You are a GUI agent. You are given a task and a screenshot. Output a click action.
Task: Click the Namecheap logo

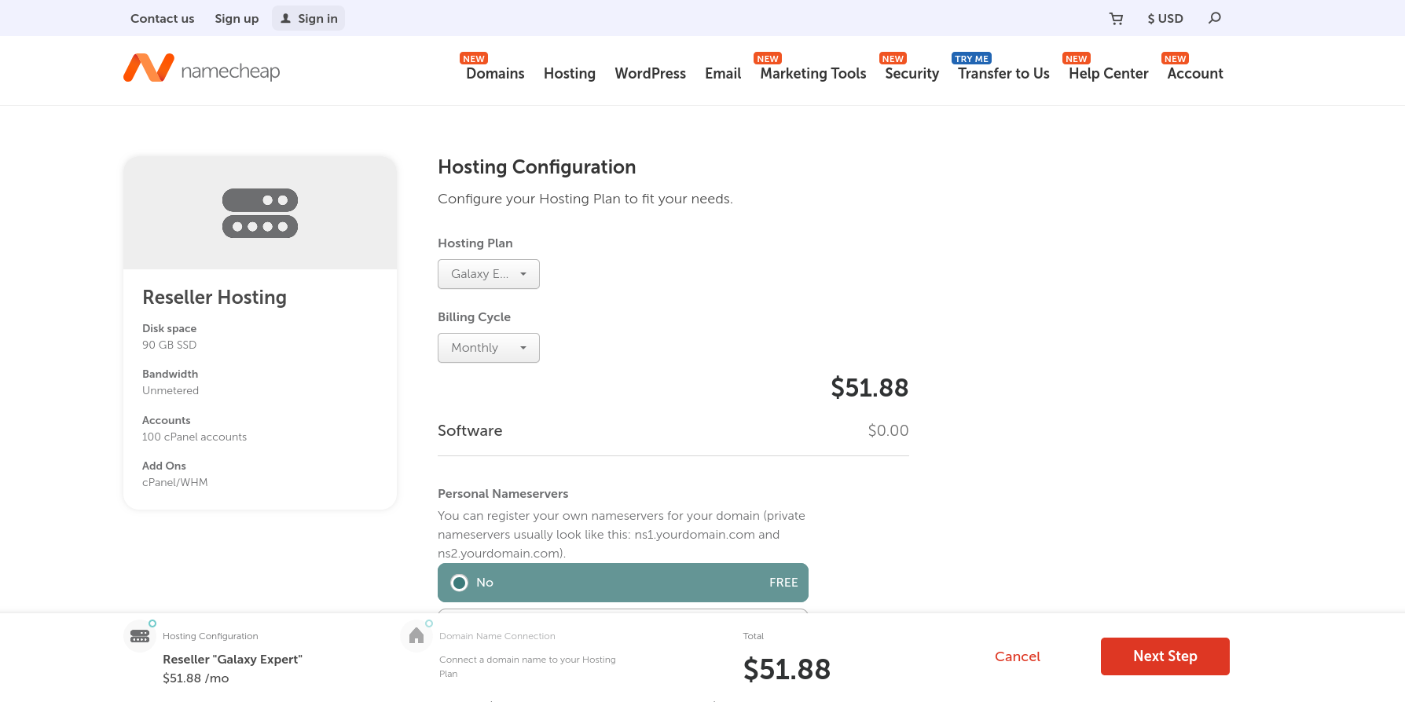coord(202,69)
